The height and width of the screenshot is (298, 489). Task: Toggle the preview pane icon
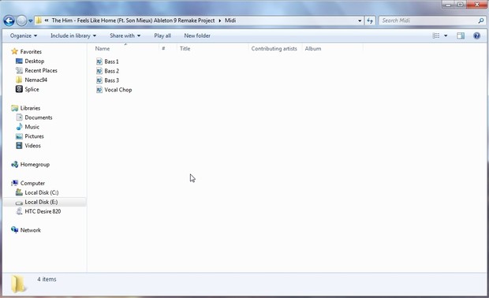461,35
